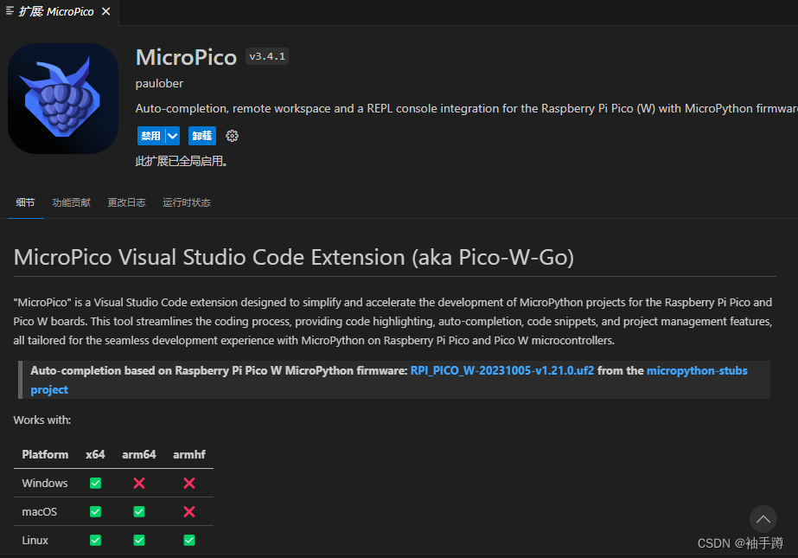Image resolution: width=798 pixels, height=558 pixels.
Task: Click the red X for macOS armhf
Action: click(x=188, y=511)
